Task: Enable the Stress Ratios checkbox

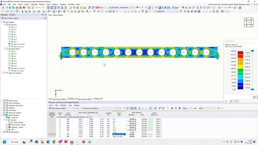Action: click(7, 49)
